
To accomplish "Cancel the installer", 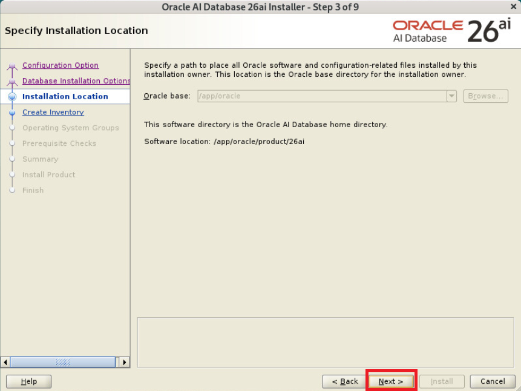I will point(493,381).
